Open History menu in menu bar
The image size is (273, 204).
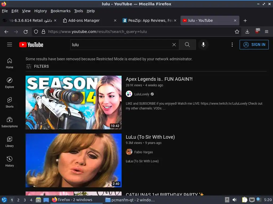[41, 11]
